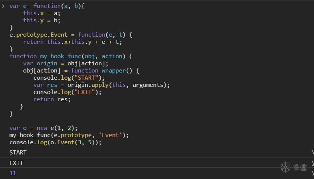Click the output value 11
Image resolution: width=314 pixels, height=179 pixels.
12,173
